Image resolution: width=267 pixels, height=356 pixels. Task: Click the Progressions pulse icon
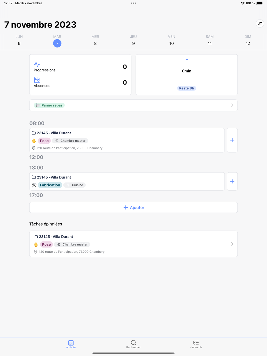[x=37, y=64]
